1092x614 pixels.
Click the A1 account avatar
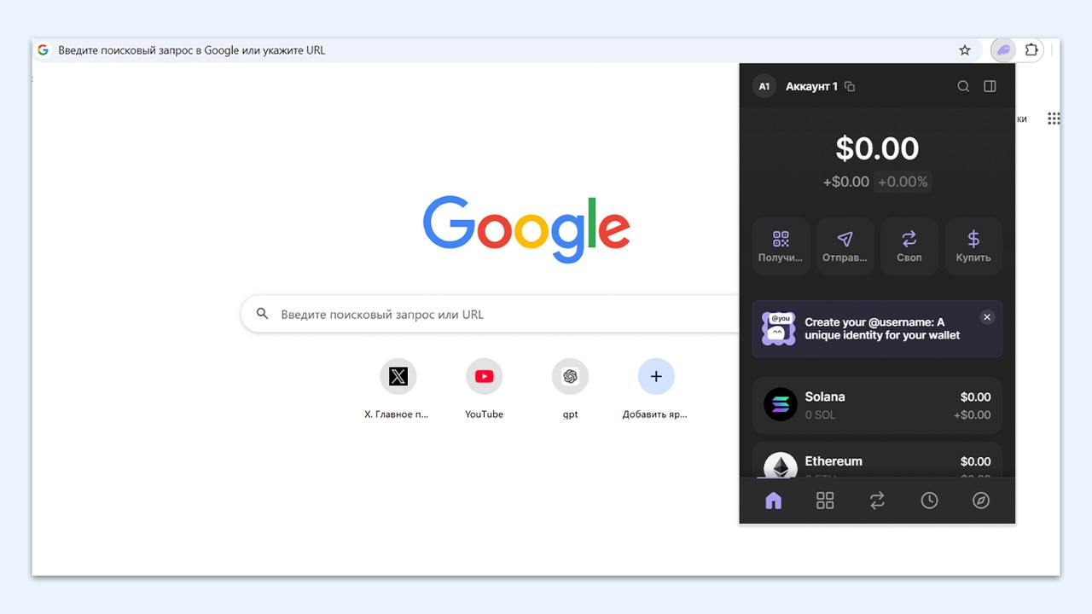764,86
